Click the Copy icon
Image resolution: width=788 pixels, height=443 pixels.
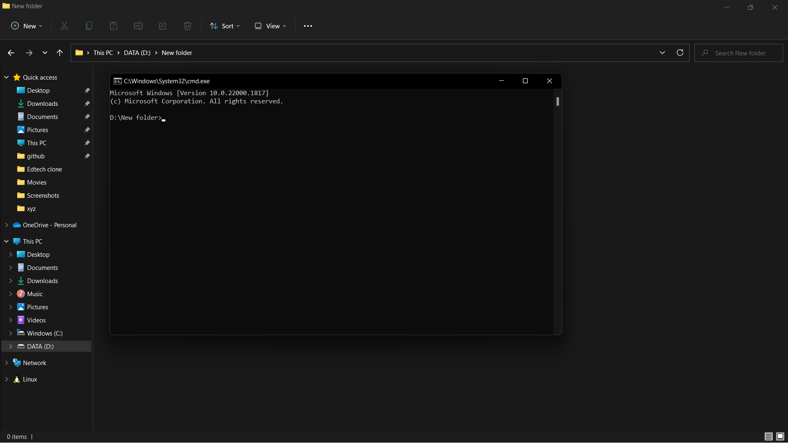pos(89,26)
